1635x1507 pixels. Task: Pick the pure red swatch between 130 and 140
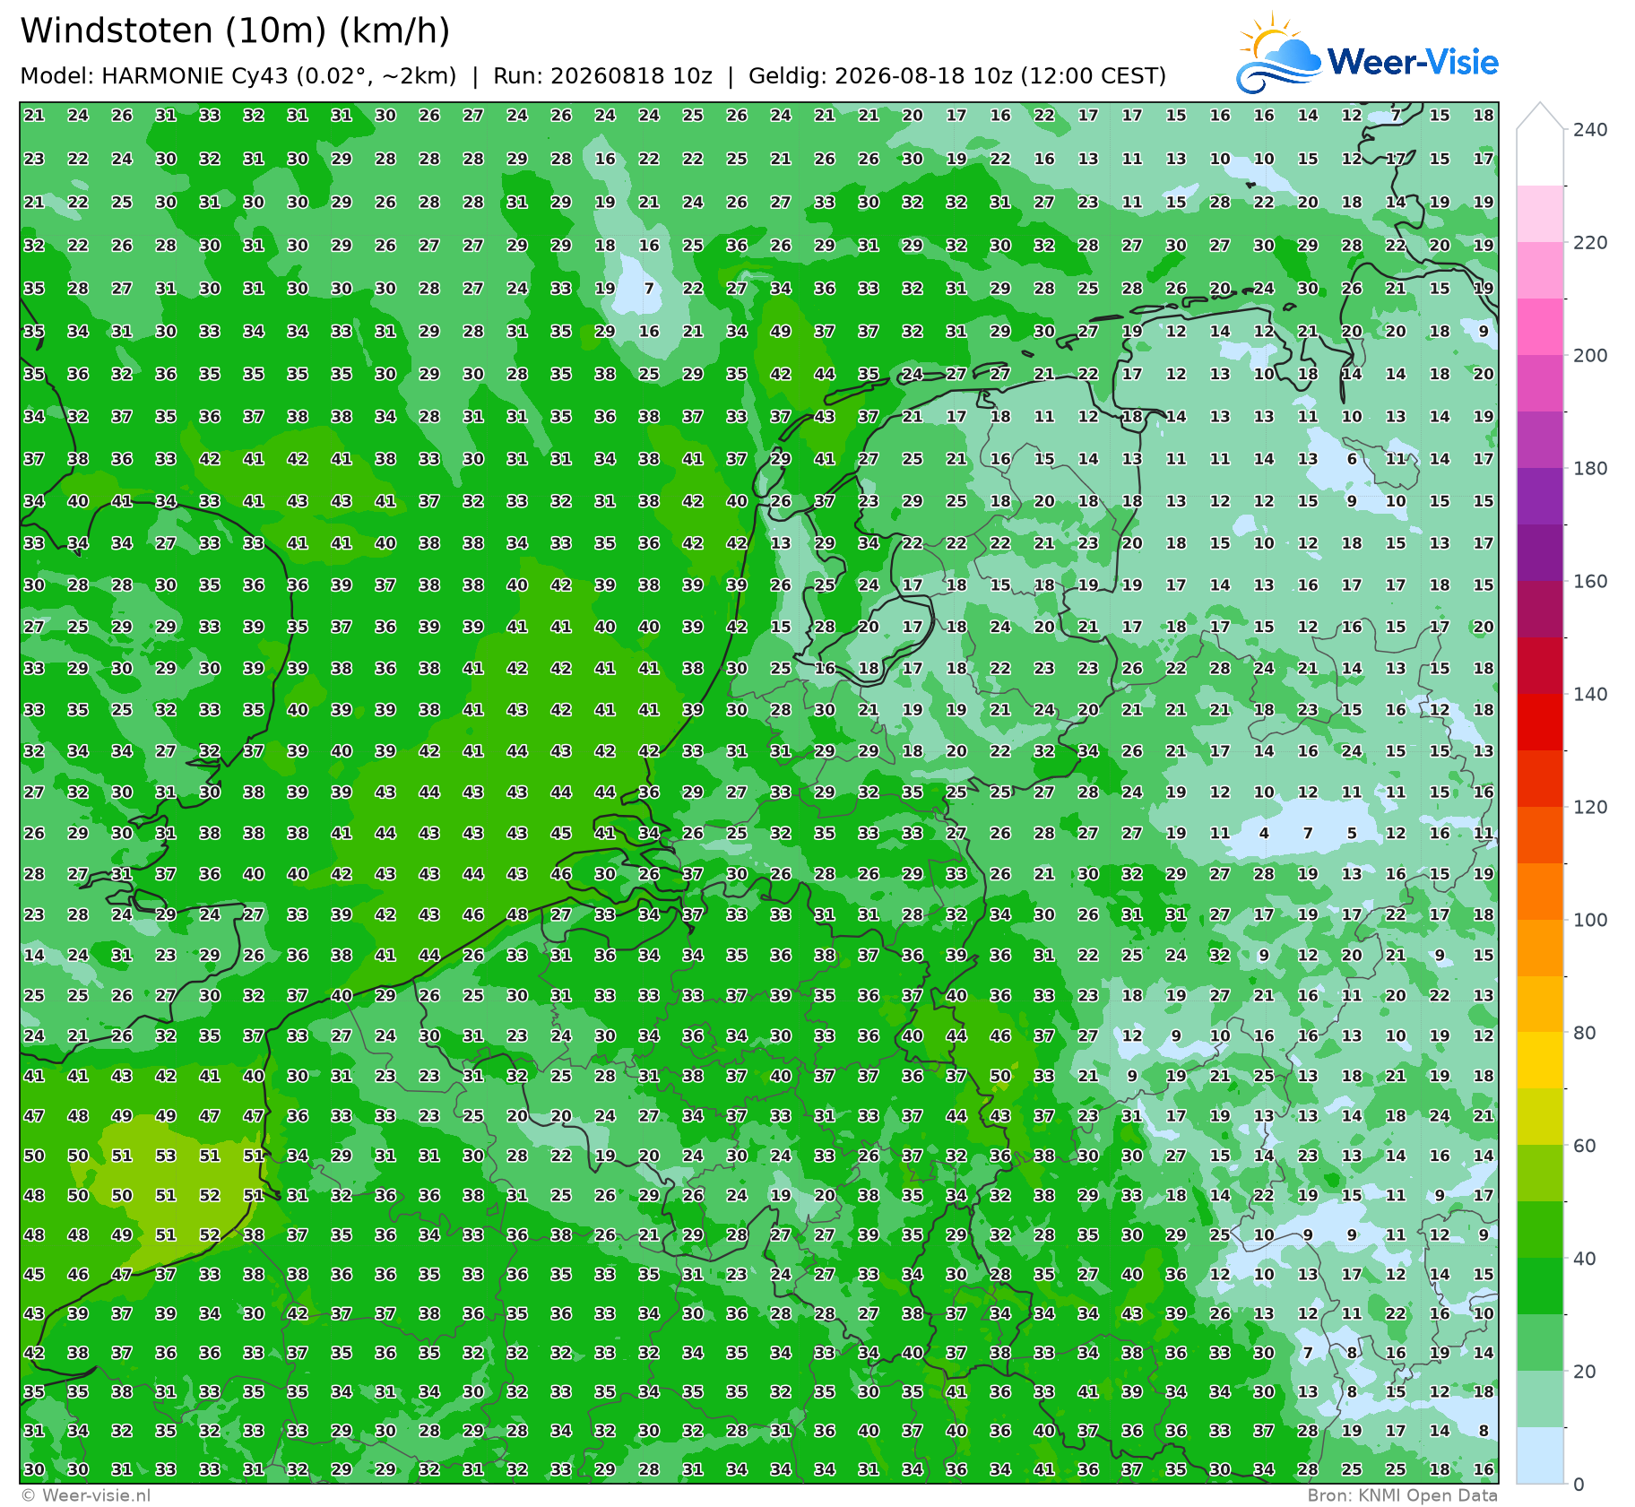coord(1540,722)
